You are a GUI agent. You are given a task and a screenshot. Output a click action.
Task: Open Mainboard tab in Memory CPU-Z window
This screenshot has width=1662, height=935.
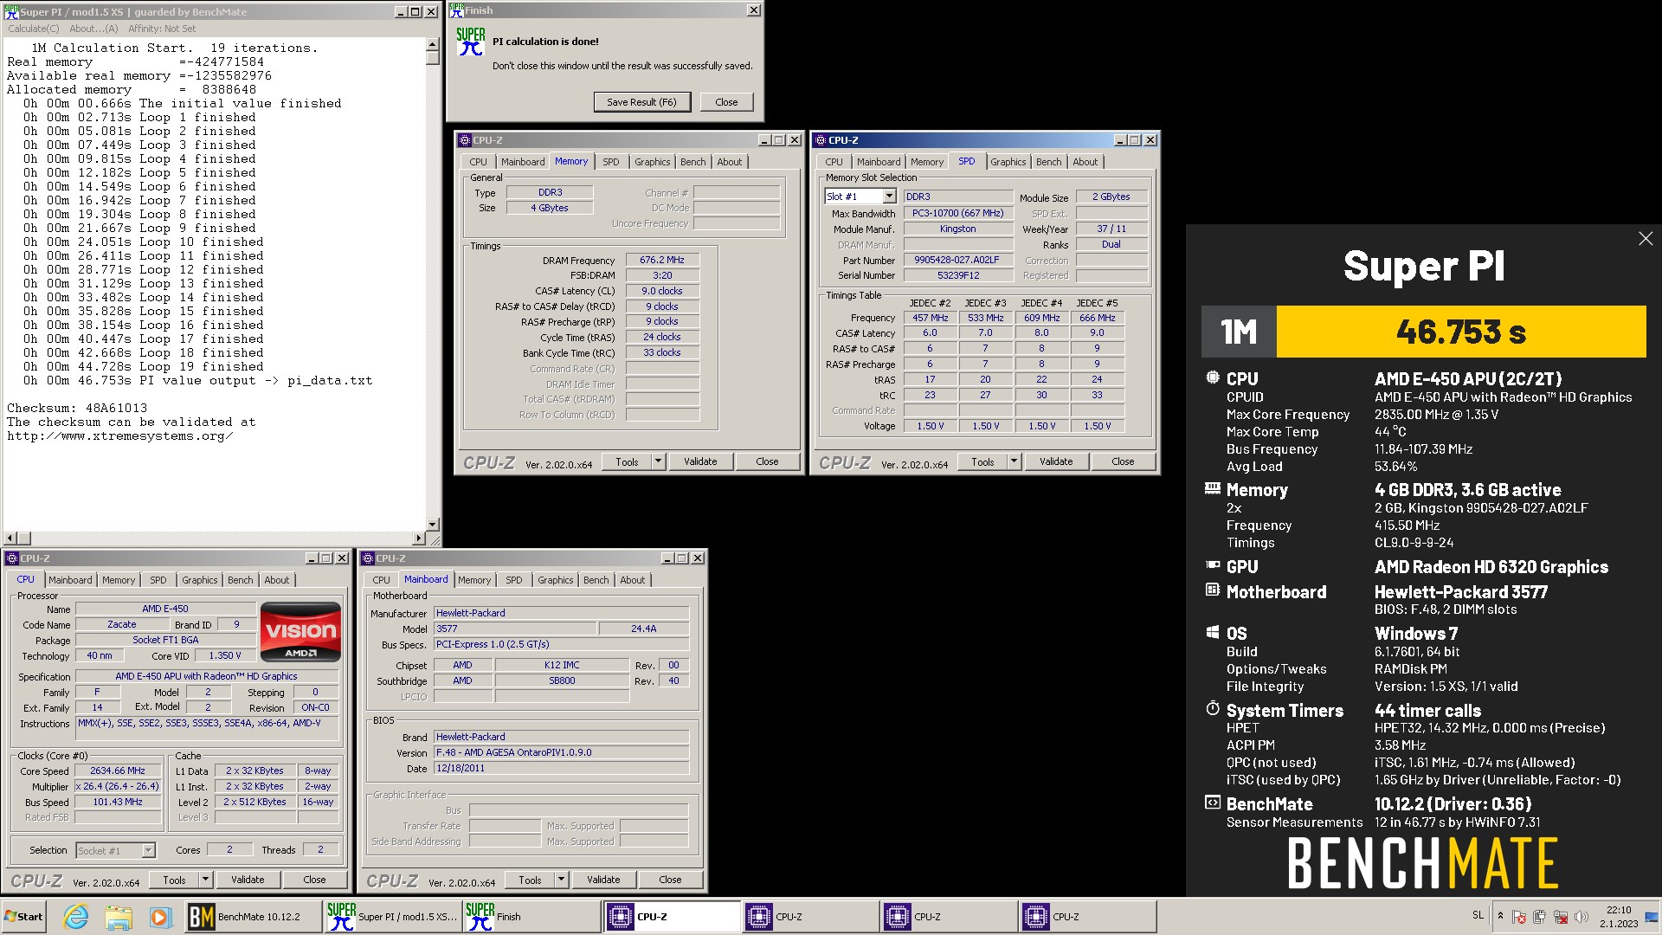pyautogui.click(x=523, y=162)
